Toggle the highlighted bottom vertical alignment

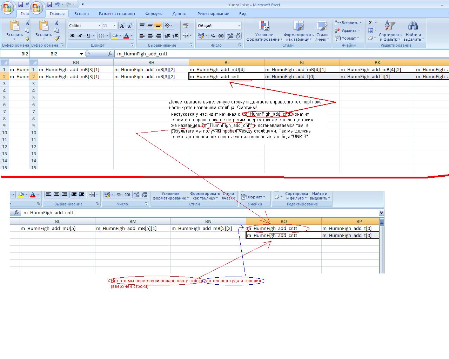pos(158,26)
